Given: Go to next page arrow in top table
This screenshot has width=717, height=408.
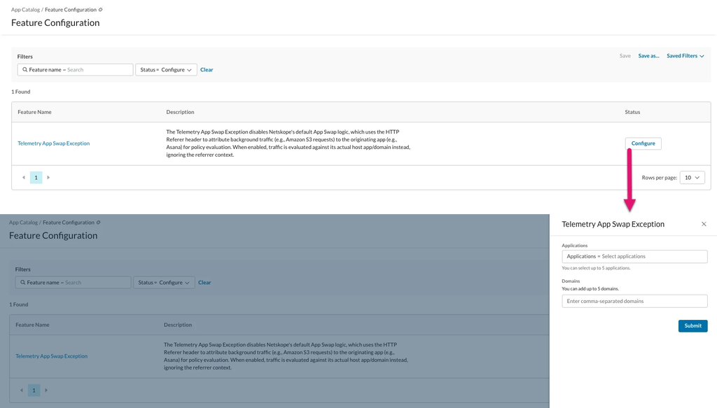Looking at the screenshot, I should 48,177.
